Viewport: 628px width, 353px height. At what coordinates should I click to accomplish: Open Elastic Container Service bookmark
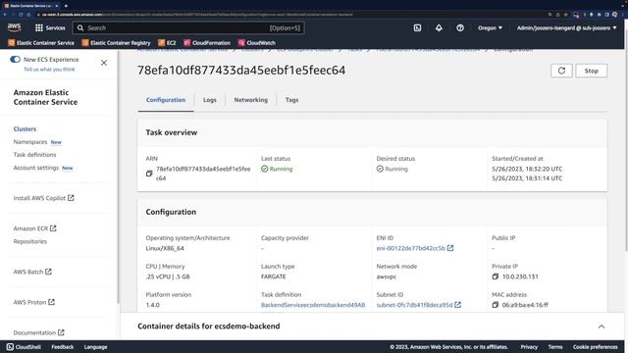tap(41, 43)
